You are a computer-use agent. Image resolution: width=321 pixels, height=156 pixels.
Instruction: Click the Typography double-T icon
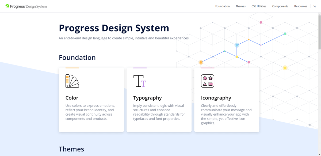click(x=140, y=81)
